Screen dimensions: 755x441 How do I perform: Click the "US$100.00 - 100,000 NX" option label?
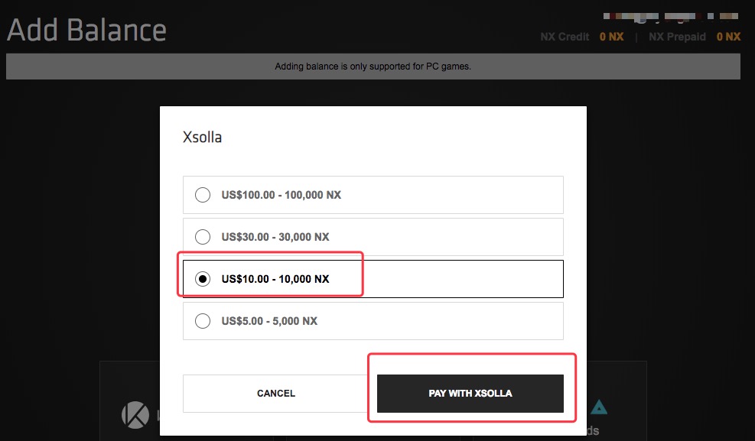pyautogui.click(x=281, y=195)
